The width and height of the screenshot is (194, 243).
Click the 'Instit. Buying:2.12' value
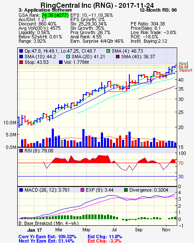[149, 41]
